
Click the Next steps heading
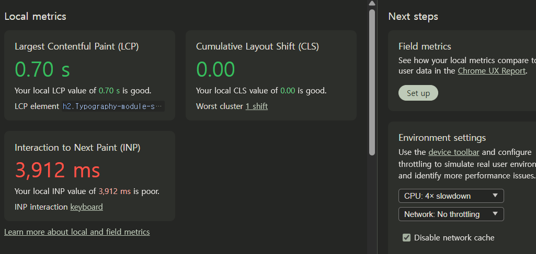pos(413,17)
